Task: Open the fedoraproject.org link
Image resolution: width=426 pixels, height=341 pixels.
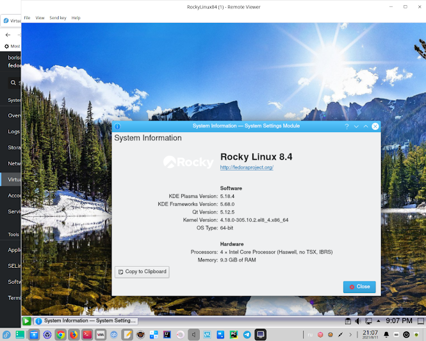Action: click(x=247, y=167)
